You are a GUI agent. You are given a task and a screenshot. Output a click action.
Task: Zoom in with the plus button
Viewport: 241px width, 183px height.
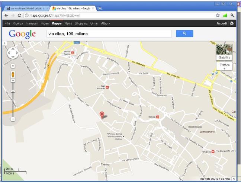tap(13, 80)
